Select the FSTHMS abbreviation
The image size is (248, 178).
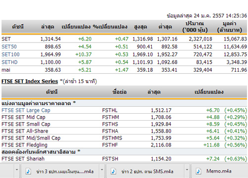112,138
